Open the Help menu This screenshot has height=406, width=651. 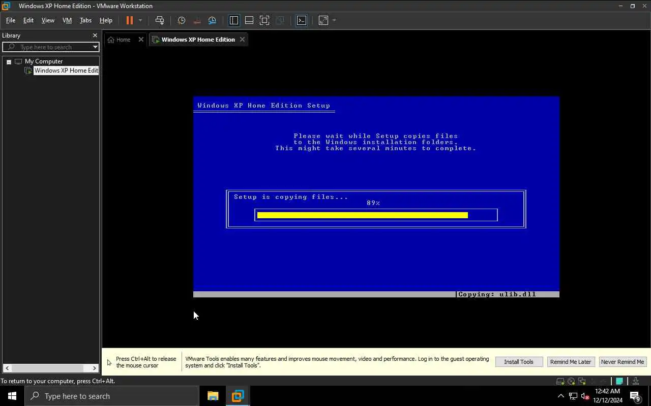pyautogui.click(x=106, y=20)
